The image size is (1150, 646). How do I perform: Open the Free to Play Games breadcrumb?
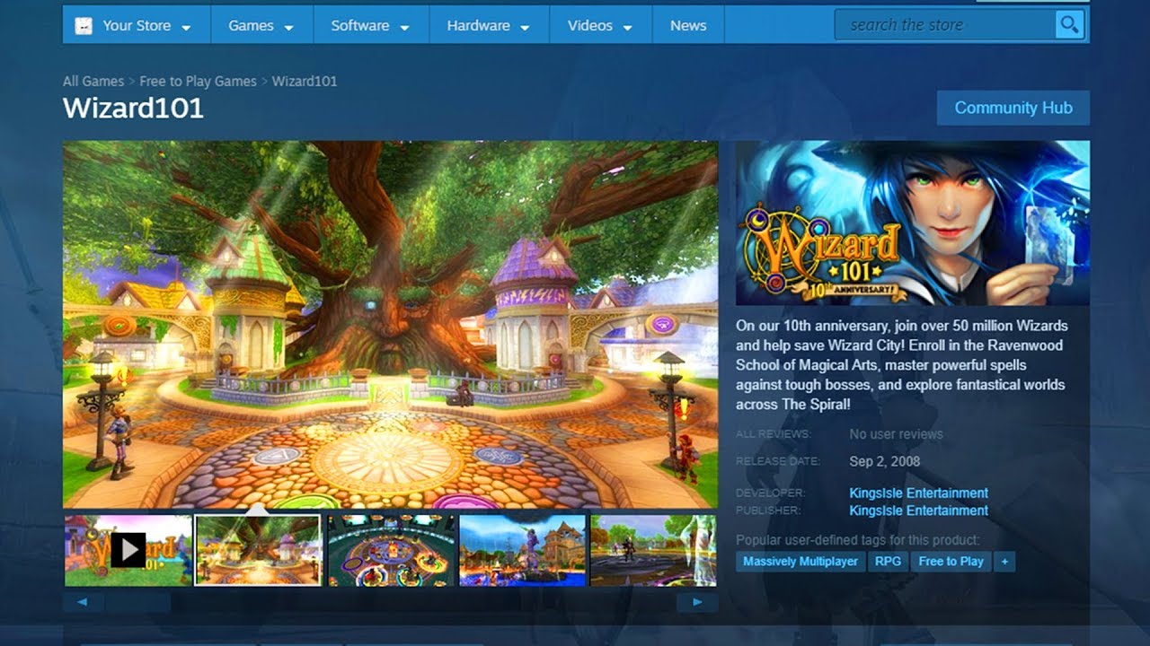198,81
